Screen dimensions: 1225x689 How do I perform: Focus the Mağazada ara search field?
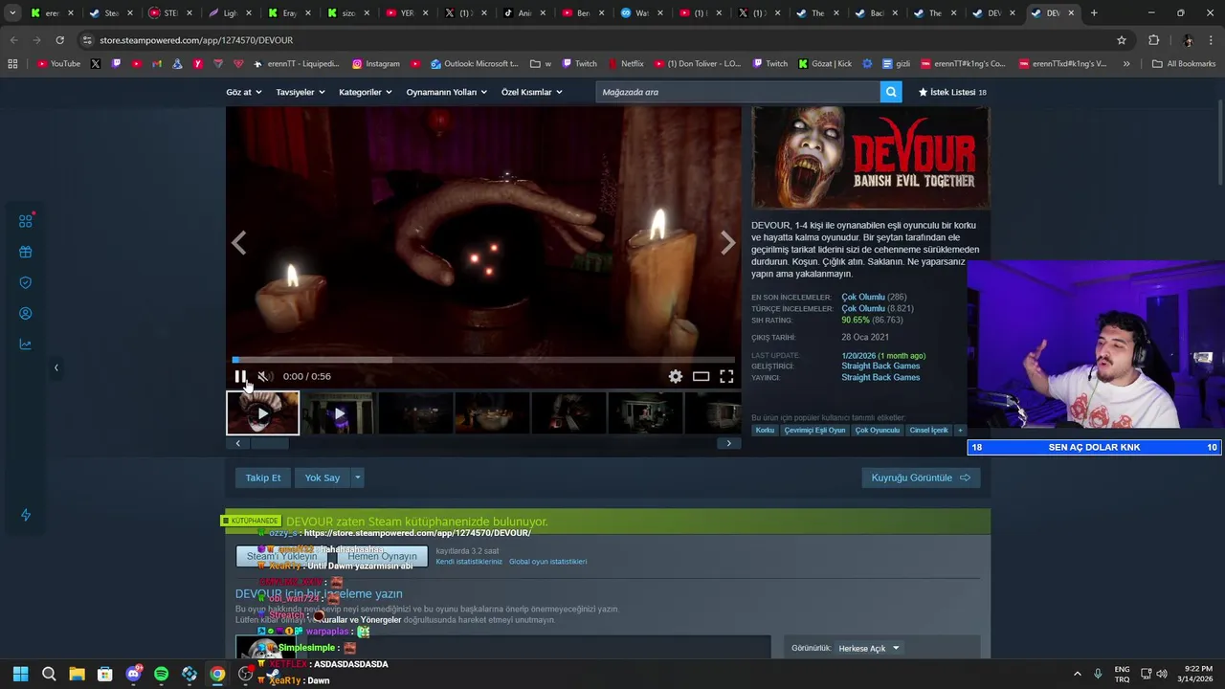click(738, 92)
